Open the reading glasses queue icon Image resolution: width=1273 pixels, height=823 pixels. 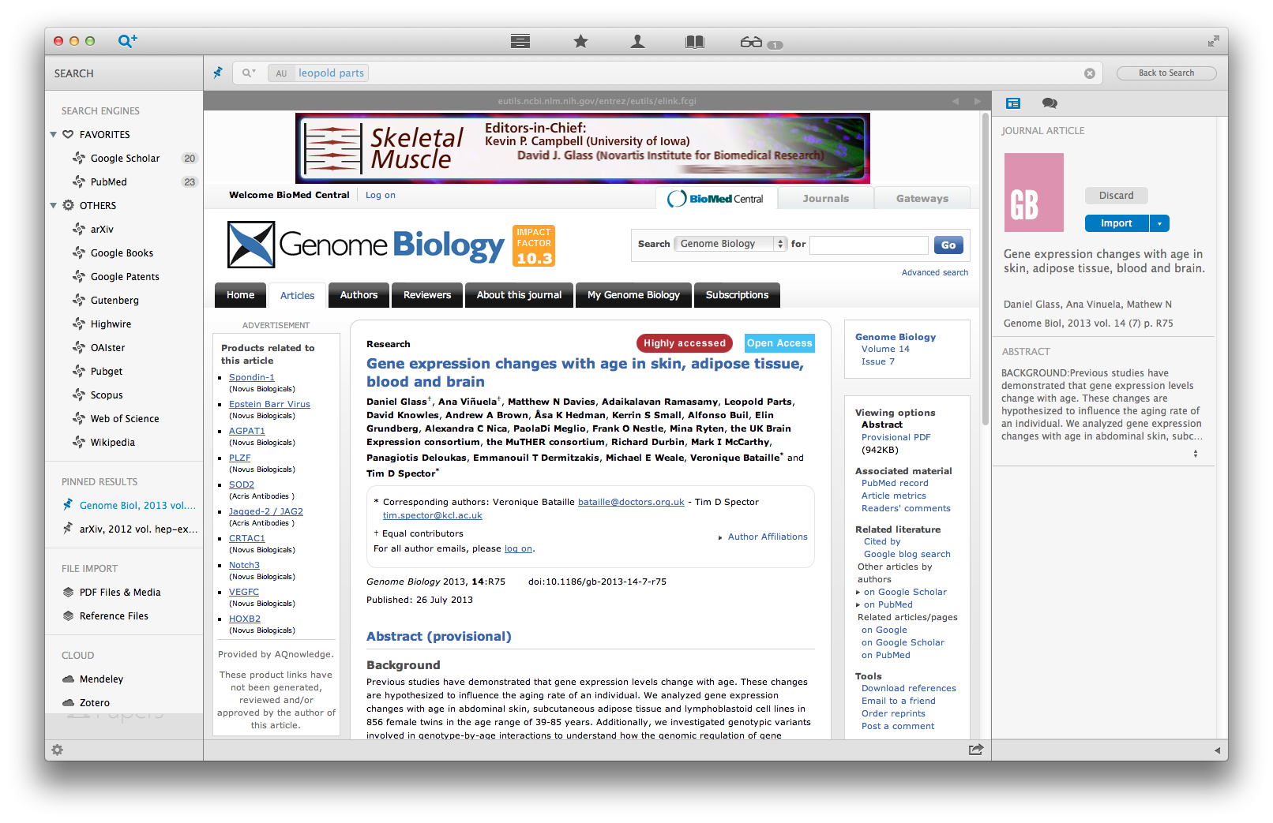tap(751, 42)
